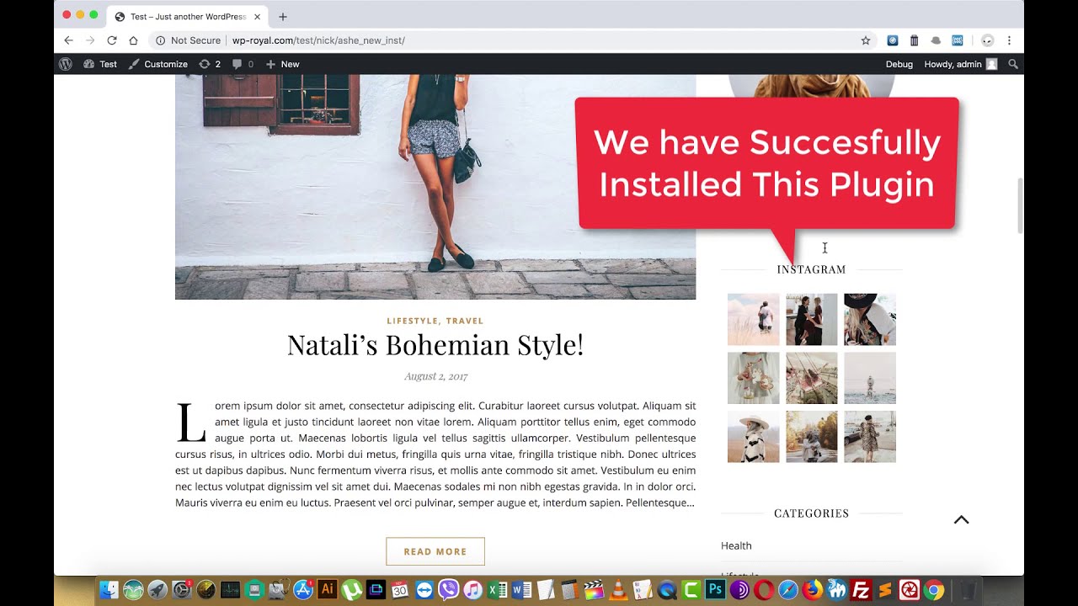Launch Microsoft Excel from the dock
Screen dimensions: 1078x606
tap(497, 590)
